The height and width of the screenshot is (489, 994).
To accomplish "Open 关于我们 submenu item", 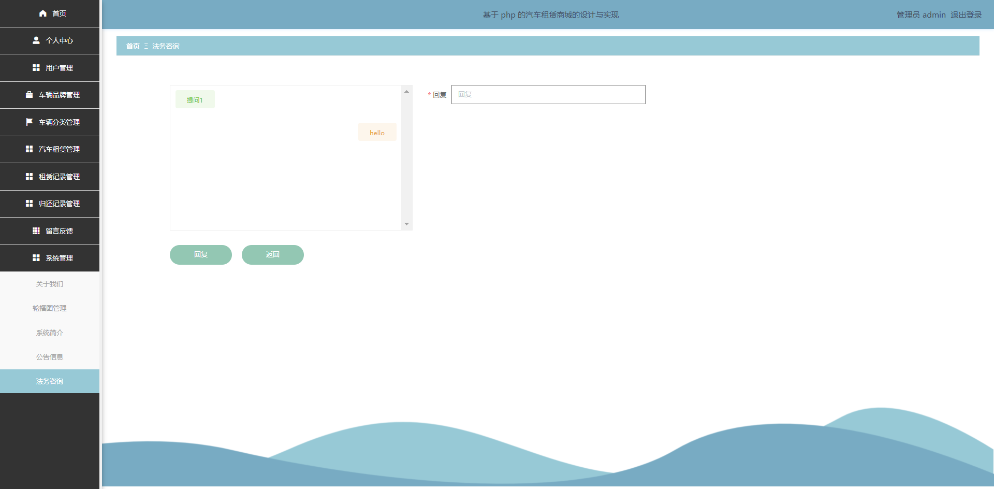I will [x=50, y=284].
